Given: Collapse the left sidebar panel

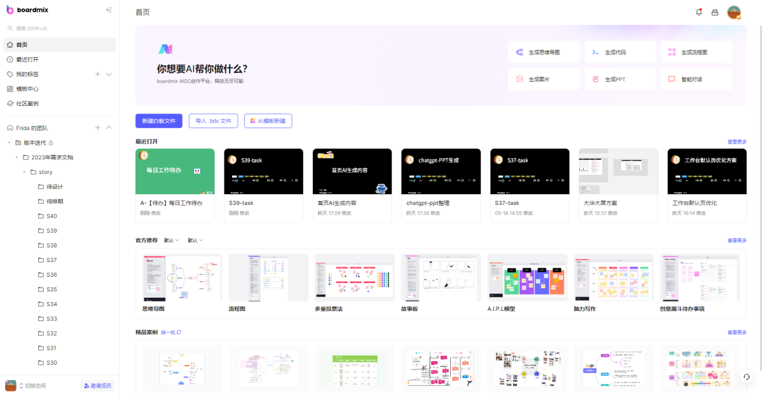Looking at the screenshot, I should [x=108, y=10].
